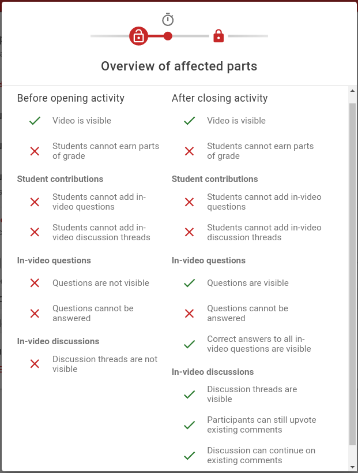The height and width of the screenshot is (473, 358).
Task: Select the red dot timeline marker
Action: pos(168,36)
